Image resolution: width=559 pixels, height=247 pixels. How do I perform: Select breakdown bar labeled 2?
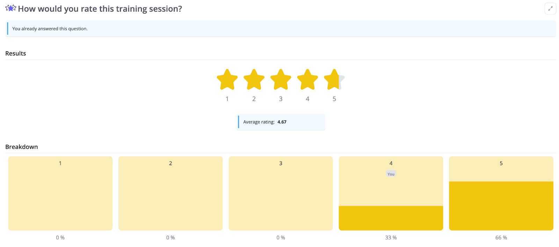tap(170, 193)
